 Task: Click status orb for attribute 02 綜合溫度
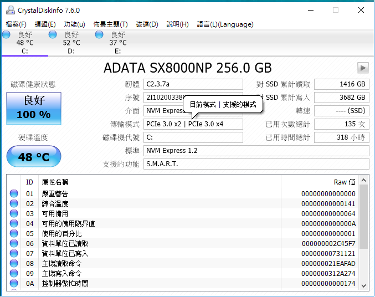(x=14, y=204)
